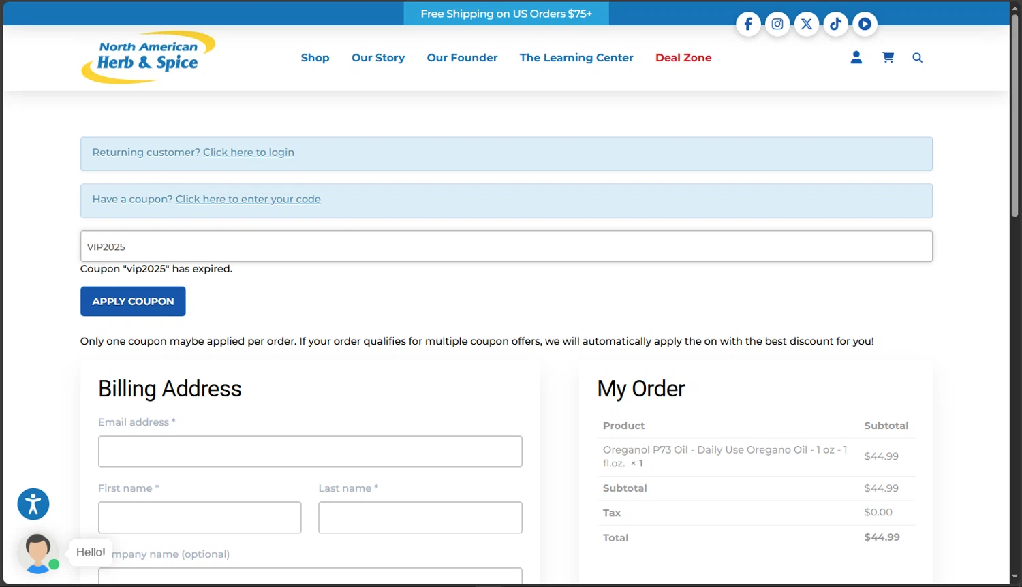
Task: Click the Free Shipping on US Orders banner
Action: [x=506, y=14]
